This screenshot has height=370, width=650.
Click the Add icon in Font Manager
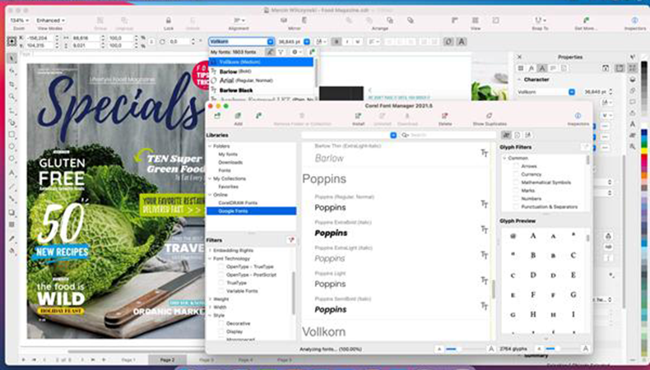(238, 116)
